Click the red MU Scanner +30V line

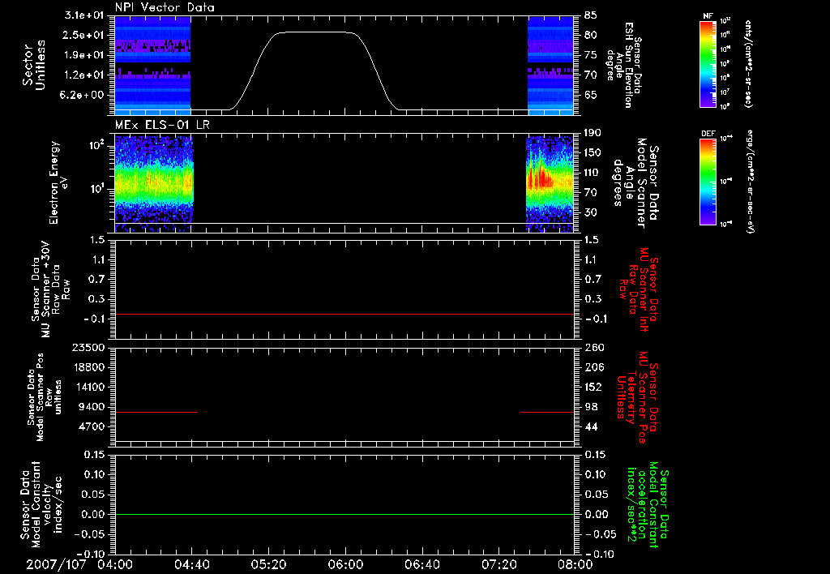344,314
